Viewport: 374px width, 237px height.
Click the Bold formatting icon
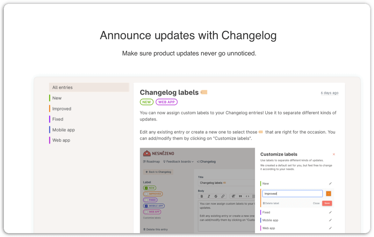202,197
